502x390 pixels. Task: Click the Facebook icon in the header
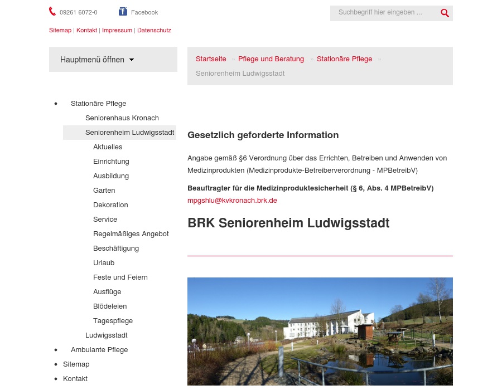pos(123,11)
